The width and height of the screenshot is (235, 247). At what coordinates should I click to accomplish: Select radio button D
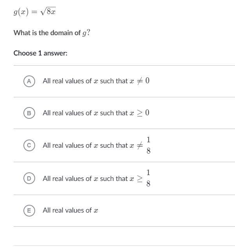(x=29, y=179)
